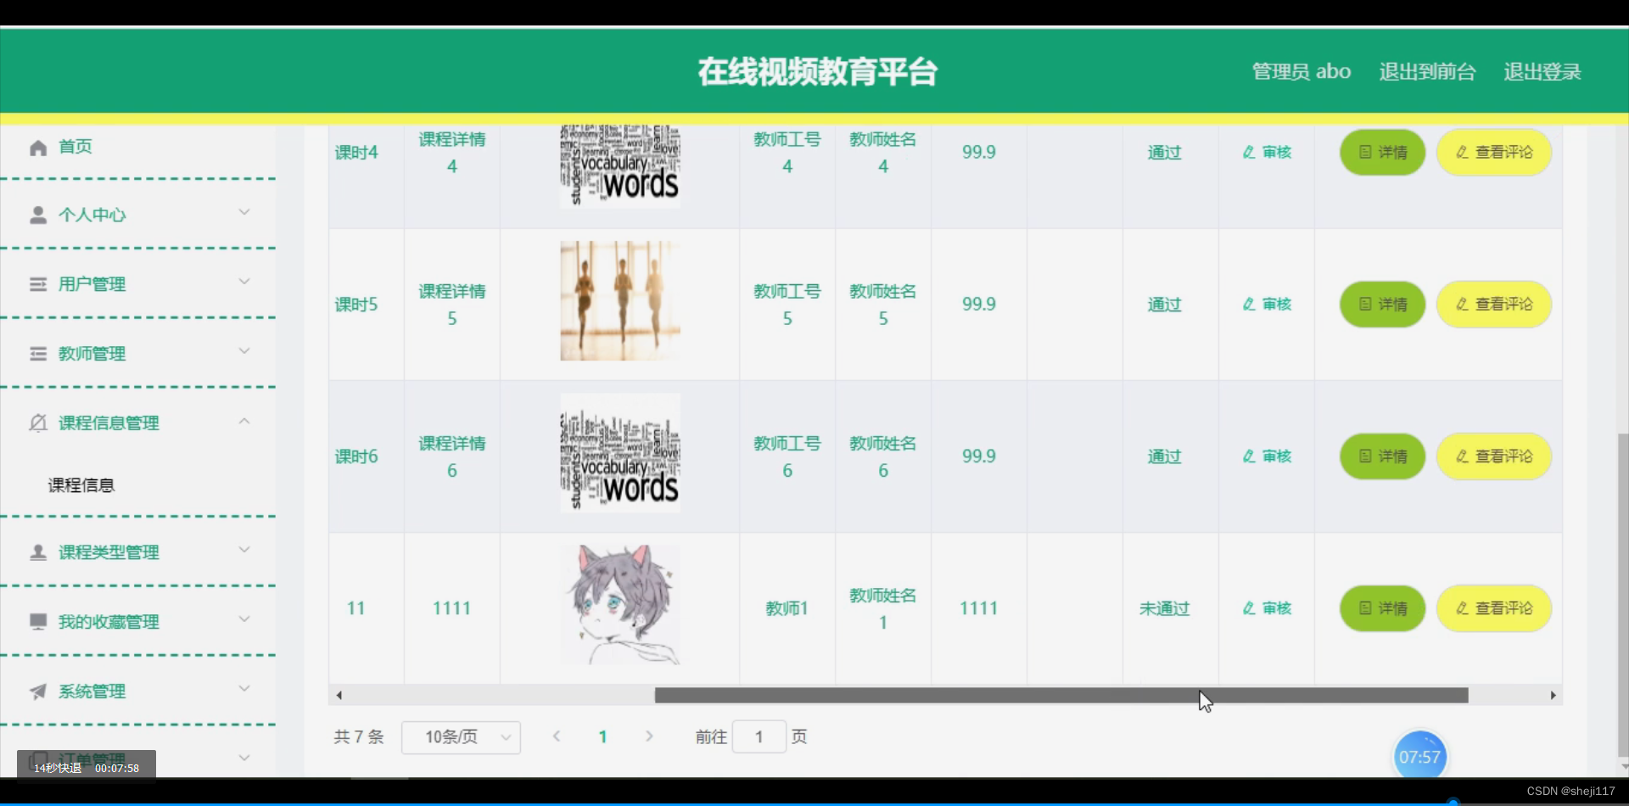Open 个人中心 via the person icon
The image size is (1629, 806).
click(39, 214)
